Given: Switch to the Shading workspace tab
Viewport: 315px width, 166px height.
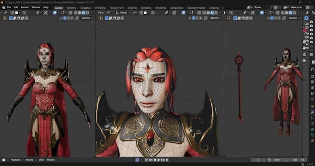Looking at the screenshot, I should point(132,8).
